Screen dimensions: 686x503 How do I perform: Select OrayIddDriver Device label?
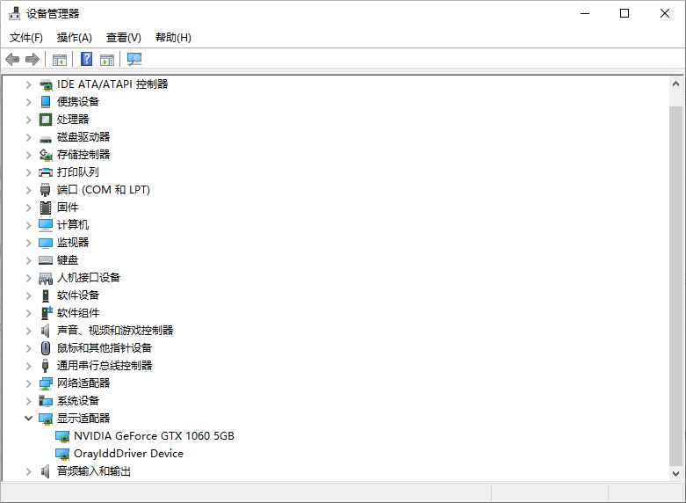(128, 454)
